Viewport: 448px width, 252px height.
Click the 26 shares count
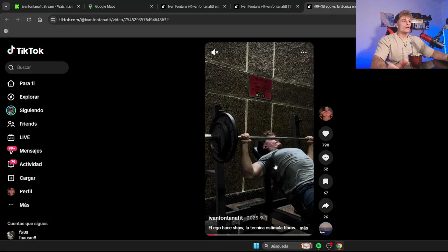(x=325, y=217)
